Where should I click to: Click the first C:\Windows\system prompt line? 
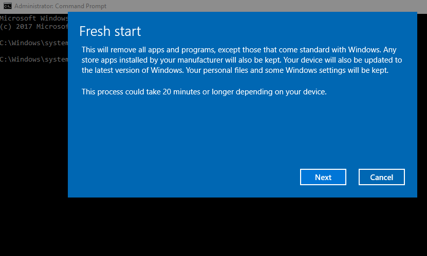[34, 43]
